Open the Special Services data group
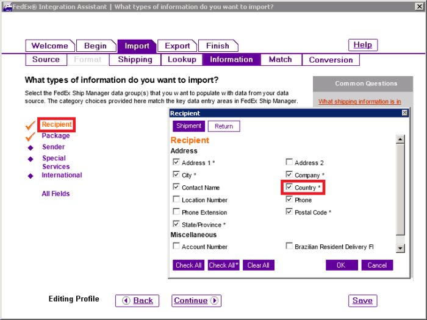Screen dimensions: 427x320 (x=56, y=163)
